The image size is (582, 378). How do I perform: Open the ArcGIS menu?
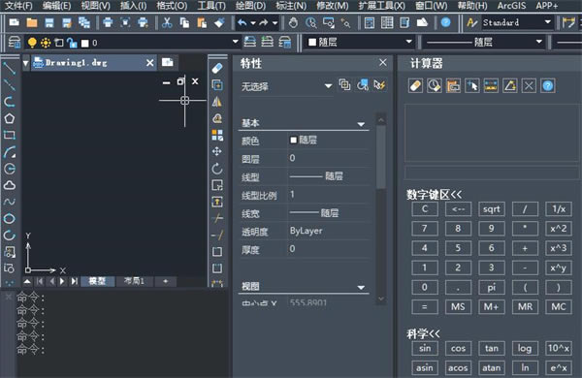pyautogui.click(x=511, y=6)
